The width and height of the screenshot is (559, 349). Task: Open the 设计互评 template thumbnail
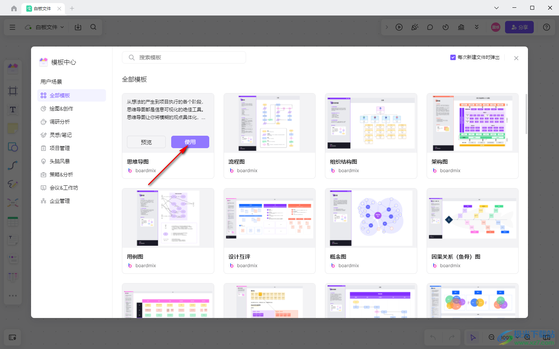(x=269, y=218)
